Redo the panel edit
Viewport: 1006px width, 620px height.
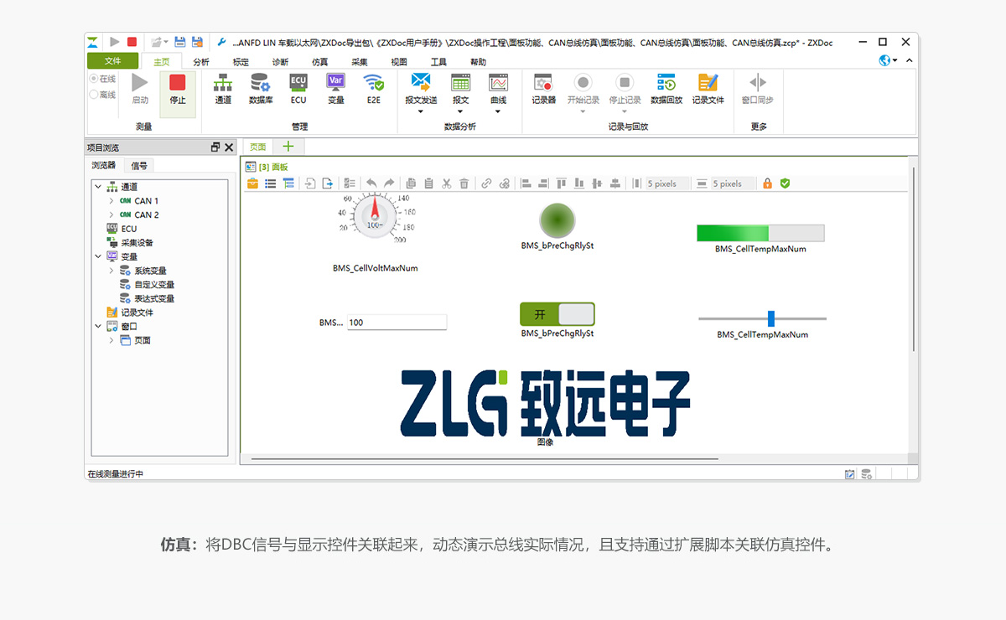point(389,183)
